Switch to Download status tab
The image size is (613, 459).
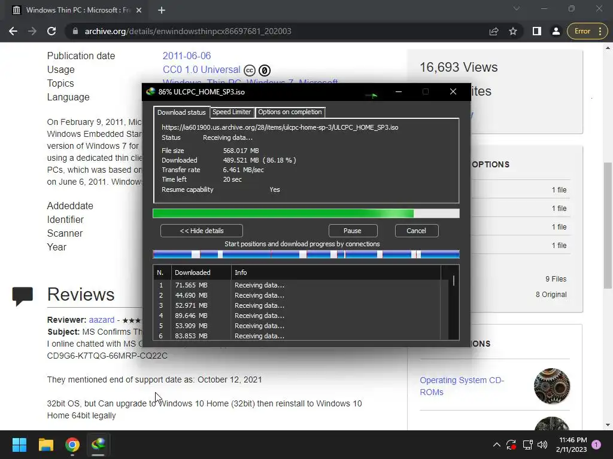click(x=181, y=112)
